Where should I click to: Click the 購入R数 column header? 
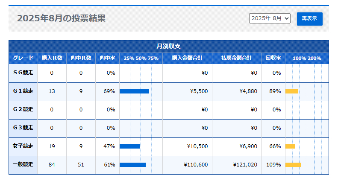pyautogui.click(x=52, y=58)
